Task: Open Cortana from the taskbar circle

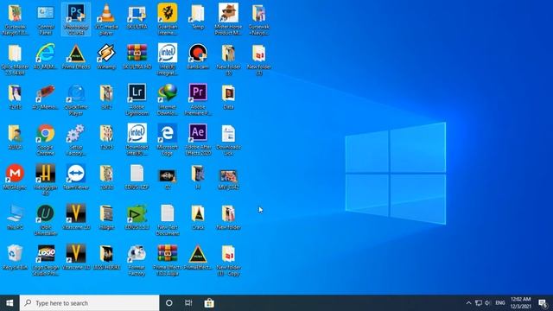Action: 169,303
